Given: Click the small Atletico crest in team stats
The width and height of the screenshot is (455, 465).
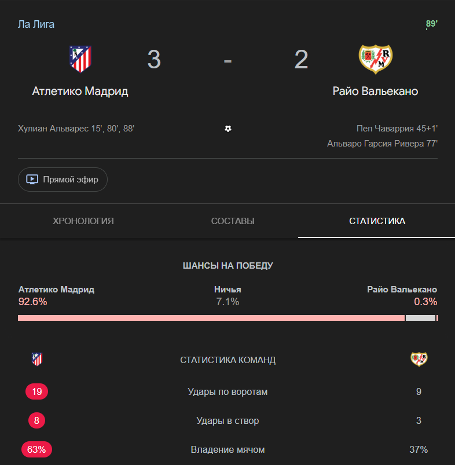Looking at the screenshot, I should tap(37, 360).
